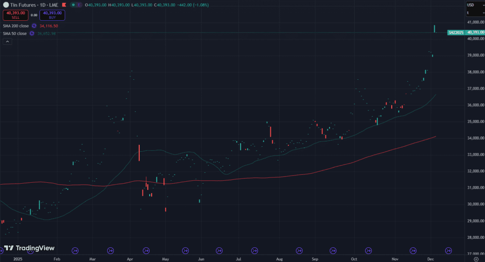Click the contract rollover marker below December
485x262 pixels.
[448, 250]
